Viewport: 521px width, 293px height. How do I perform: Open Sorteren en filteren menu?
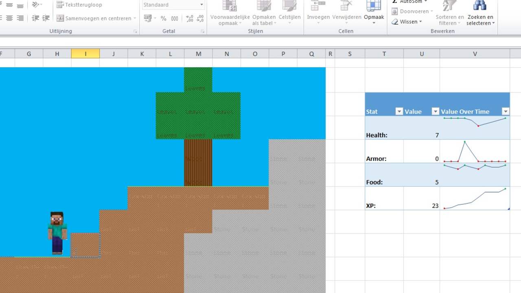pos(449,12)
